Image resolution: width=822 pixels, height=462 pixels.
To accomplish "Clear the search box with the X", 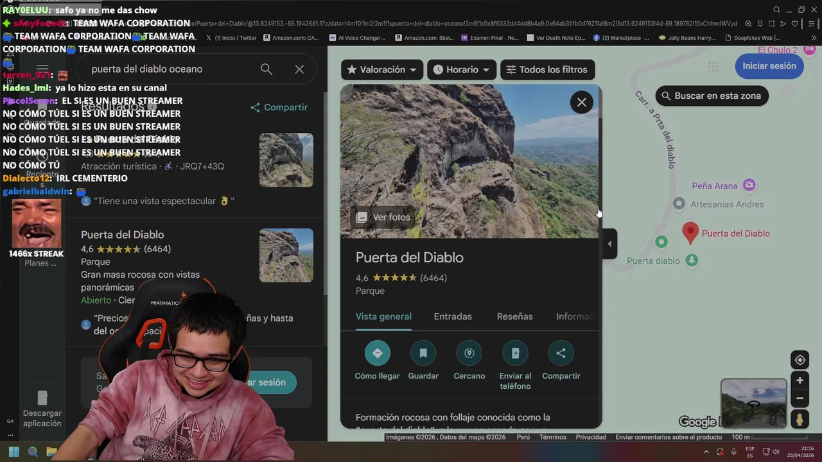I will pos(299,69).
